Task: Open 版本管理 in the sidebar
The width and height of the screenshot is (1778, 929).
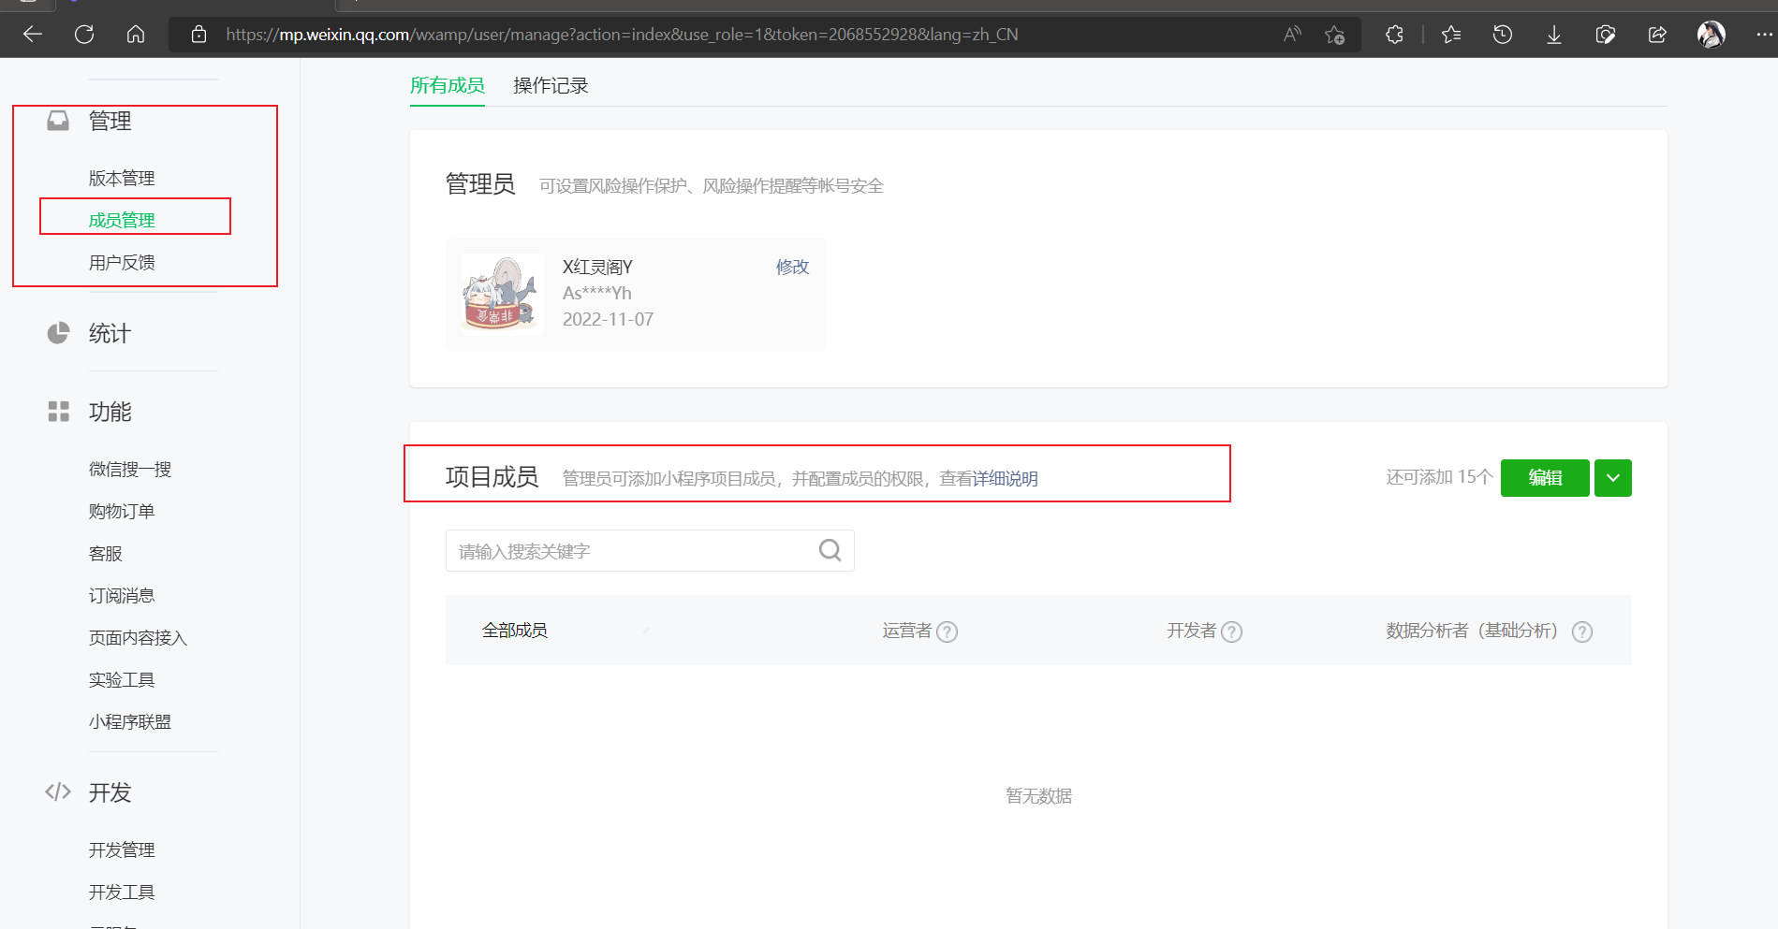Action: tap(122, 179)
